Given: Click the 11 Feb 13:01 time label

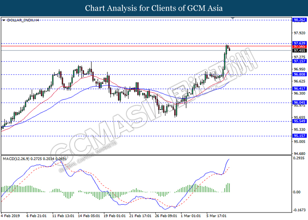Looking at the screenshot, I should [x=63, y=216].
